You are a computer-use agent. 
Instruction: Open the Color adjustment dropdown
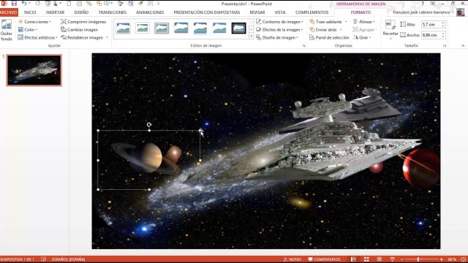click(28, 29)
